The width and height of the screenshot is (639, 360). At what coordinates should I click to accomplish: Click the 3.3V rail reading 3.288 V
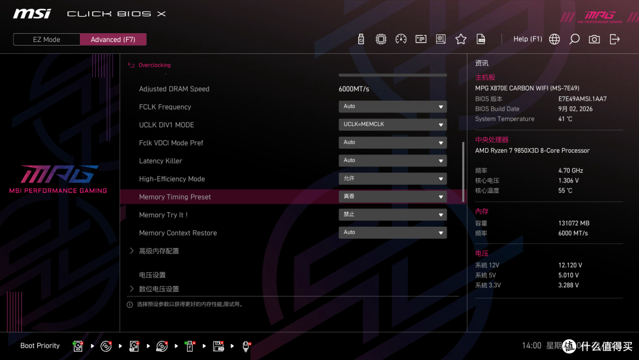(x=569, y=285)
